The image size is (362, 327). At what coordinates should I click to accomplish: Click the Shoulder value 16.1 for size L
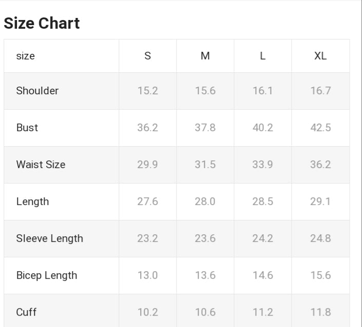click(262, 91)
